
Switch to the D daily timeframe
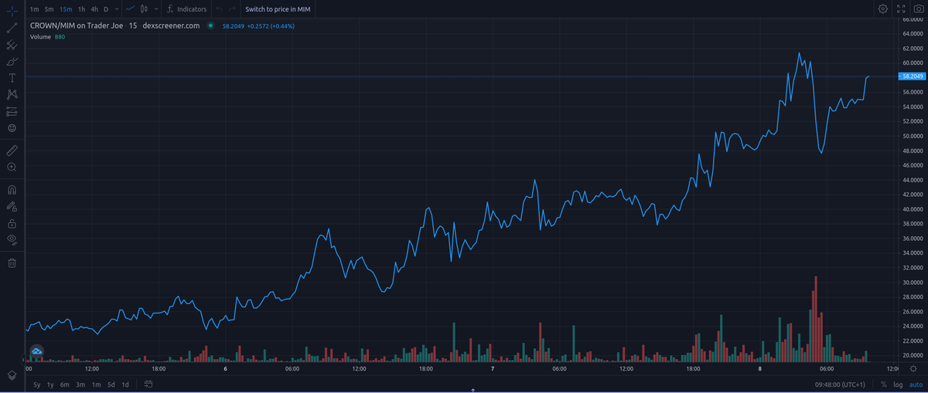click(x=106, y=9)
